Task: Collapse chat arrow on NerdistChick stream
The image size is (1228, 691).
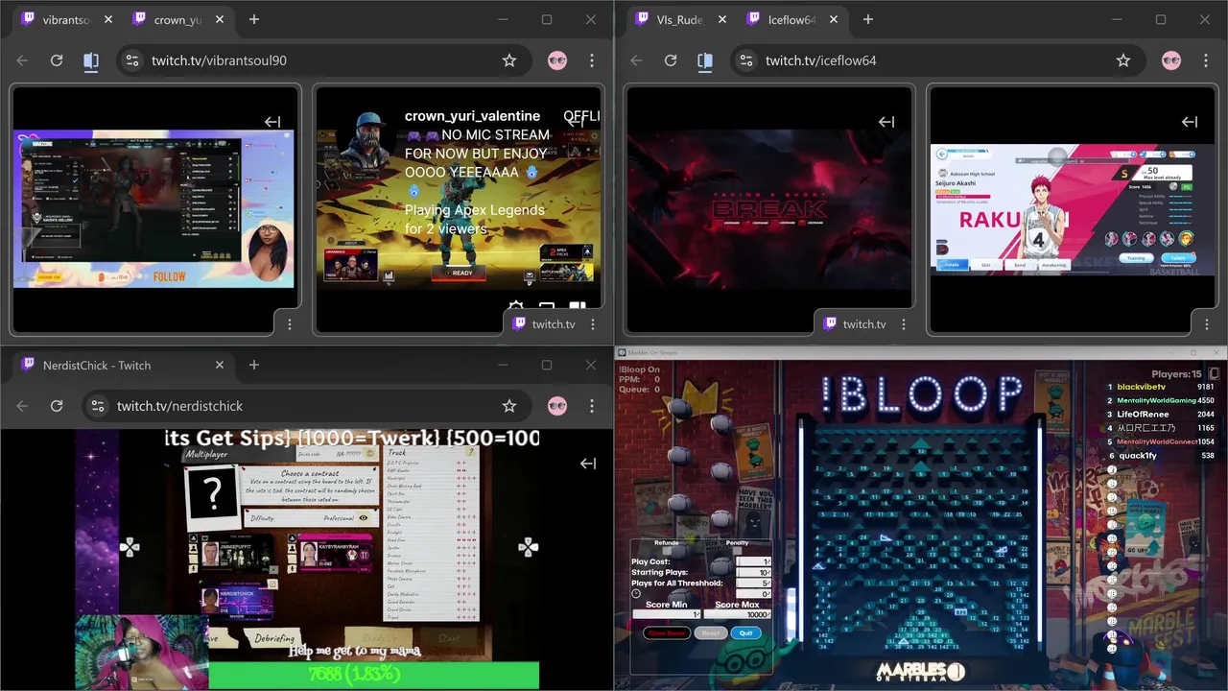Action: 588,464
